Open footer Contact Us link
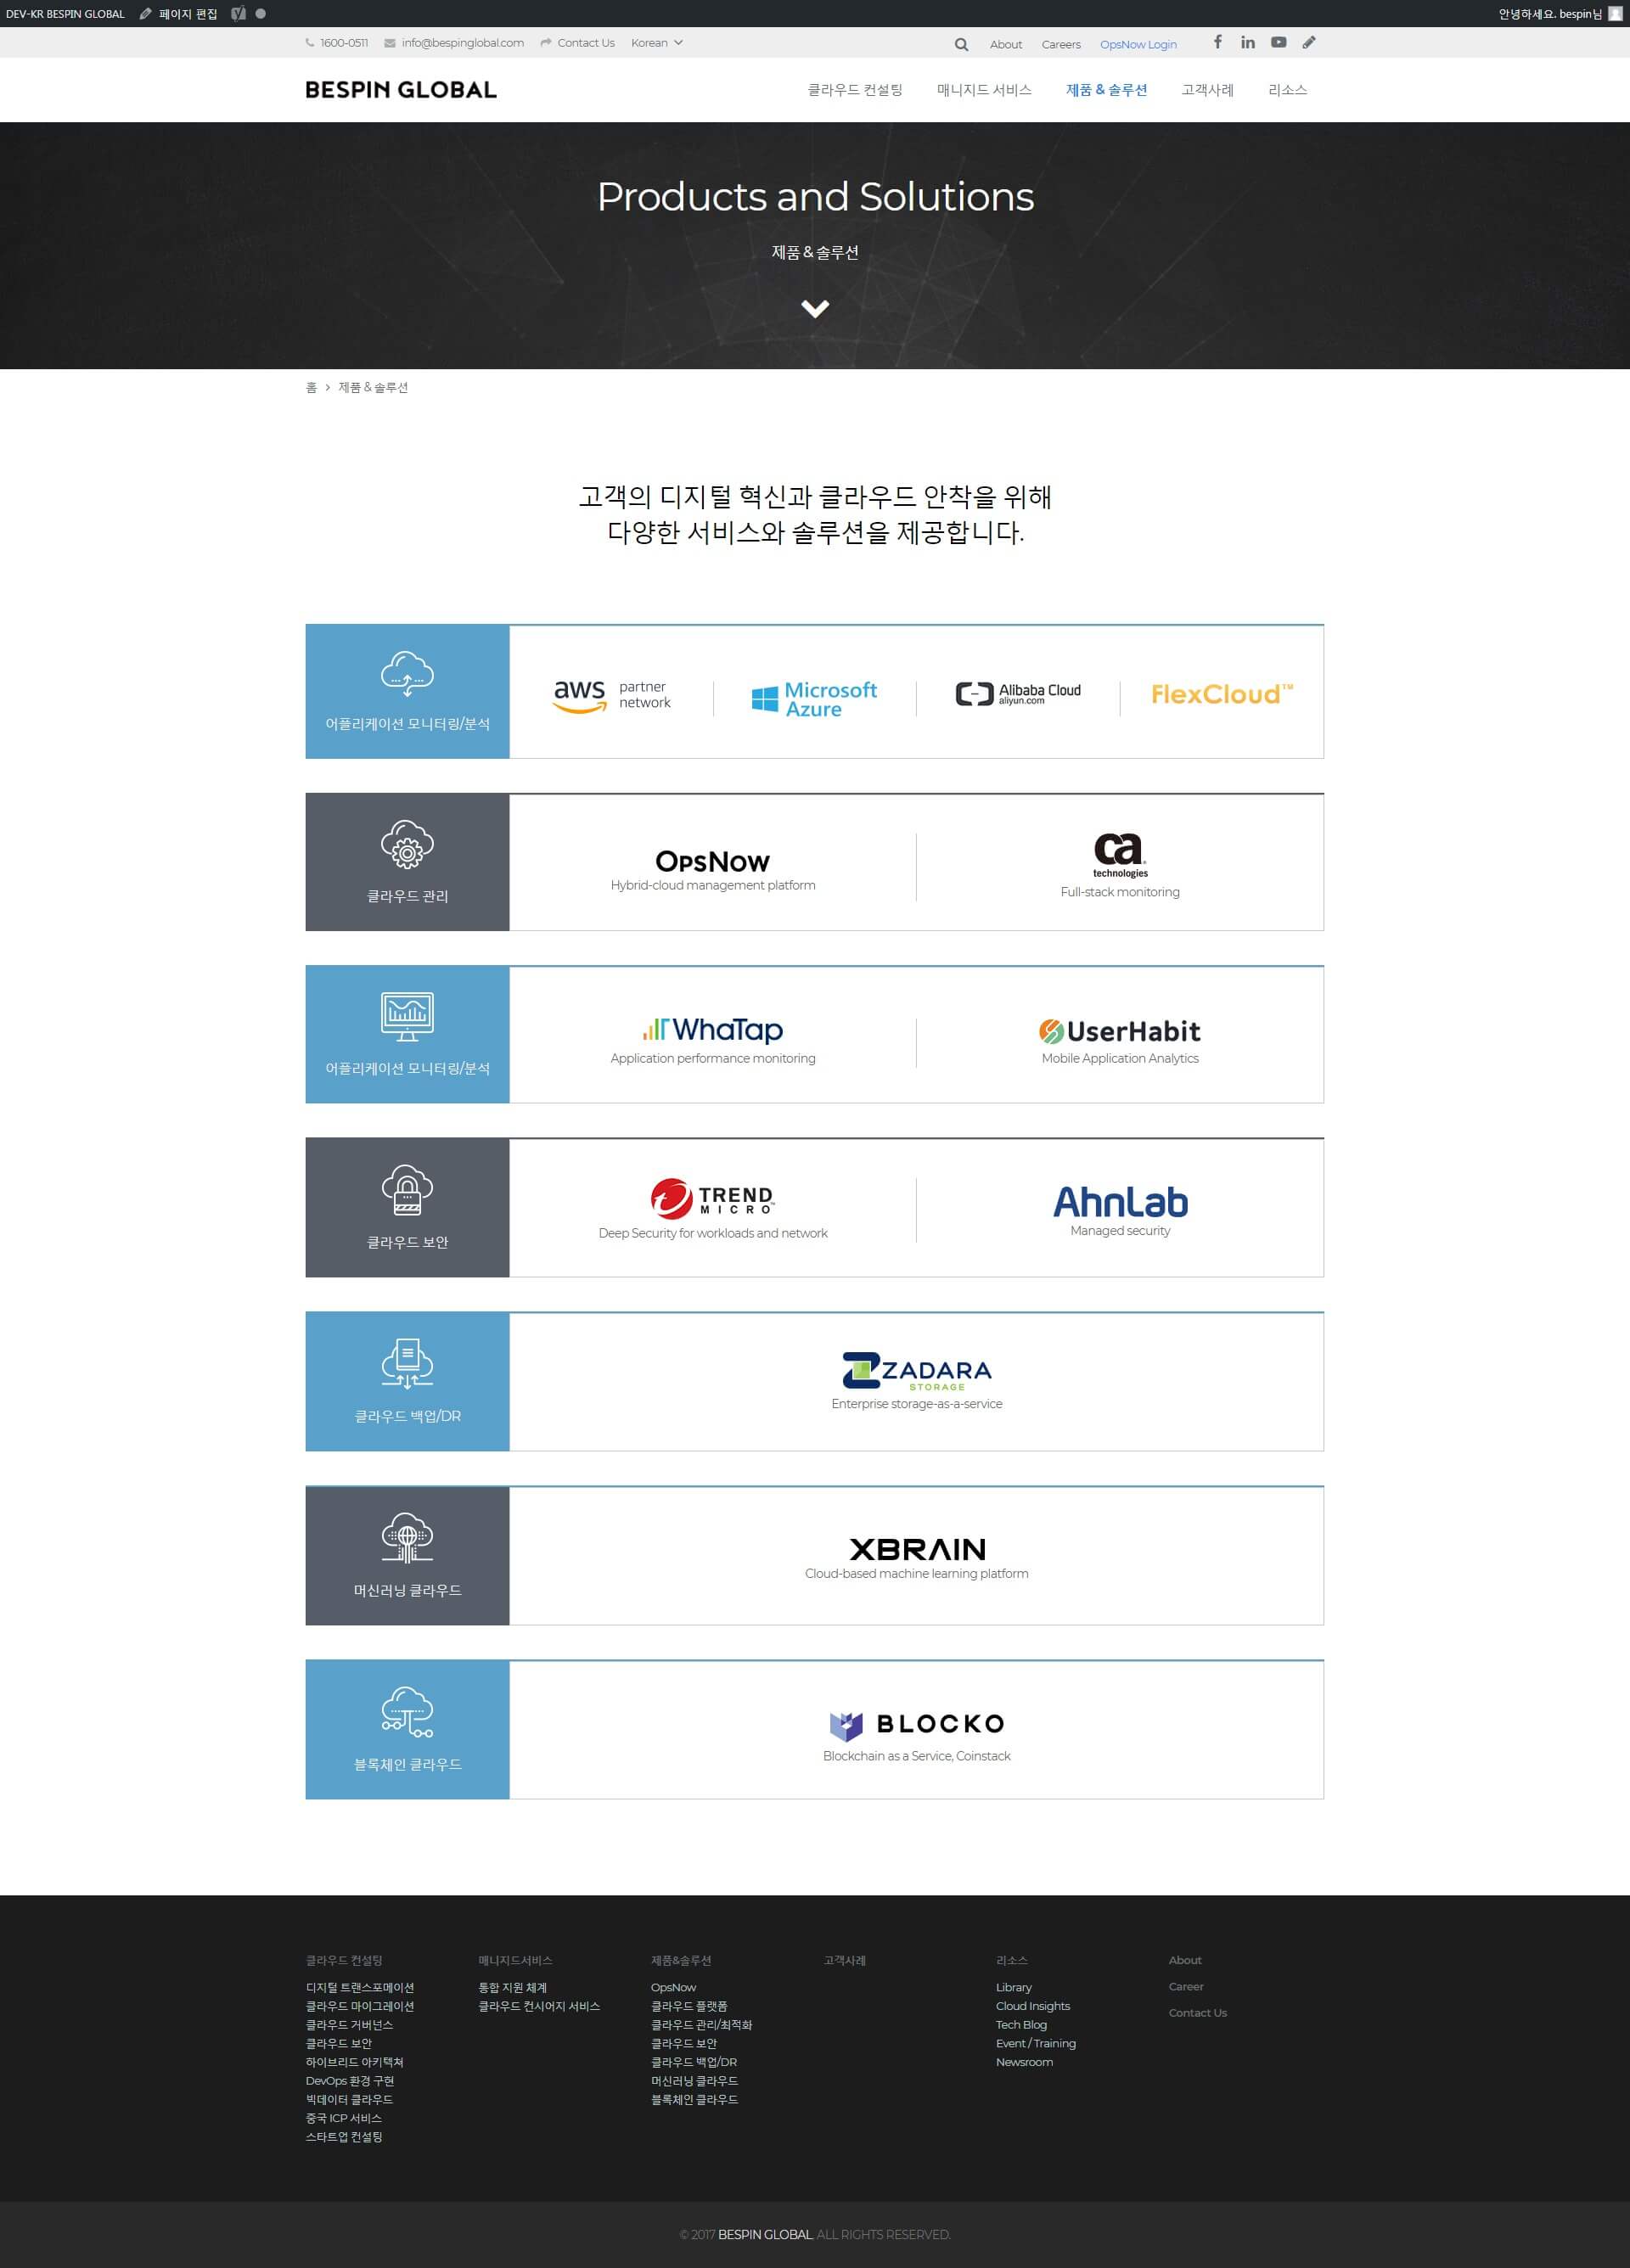 (1197, 2013)
